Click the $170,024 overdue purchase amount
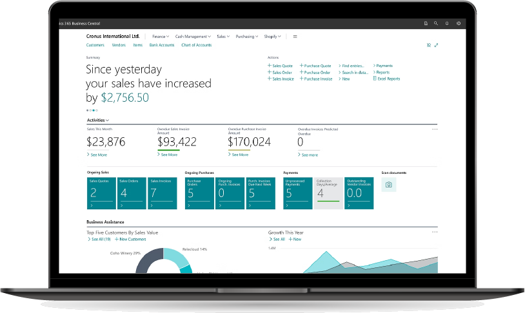This screenshot has width=525, height=313. 249,142
